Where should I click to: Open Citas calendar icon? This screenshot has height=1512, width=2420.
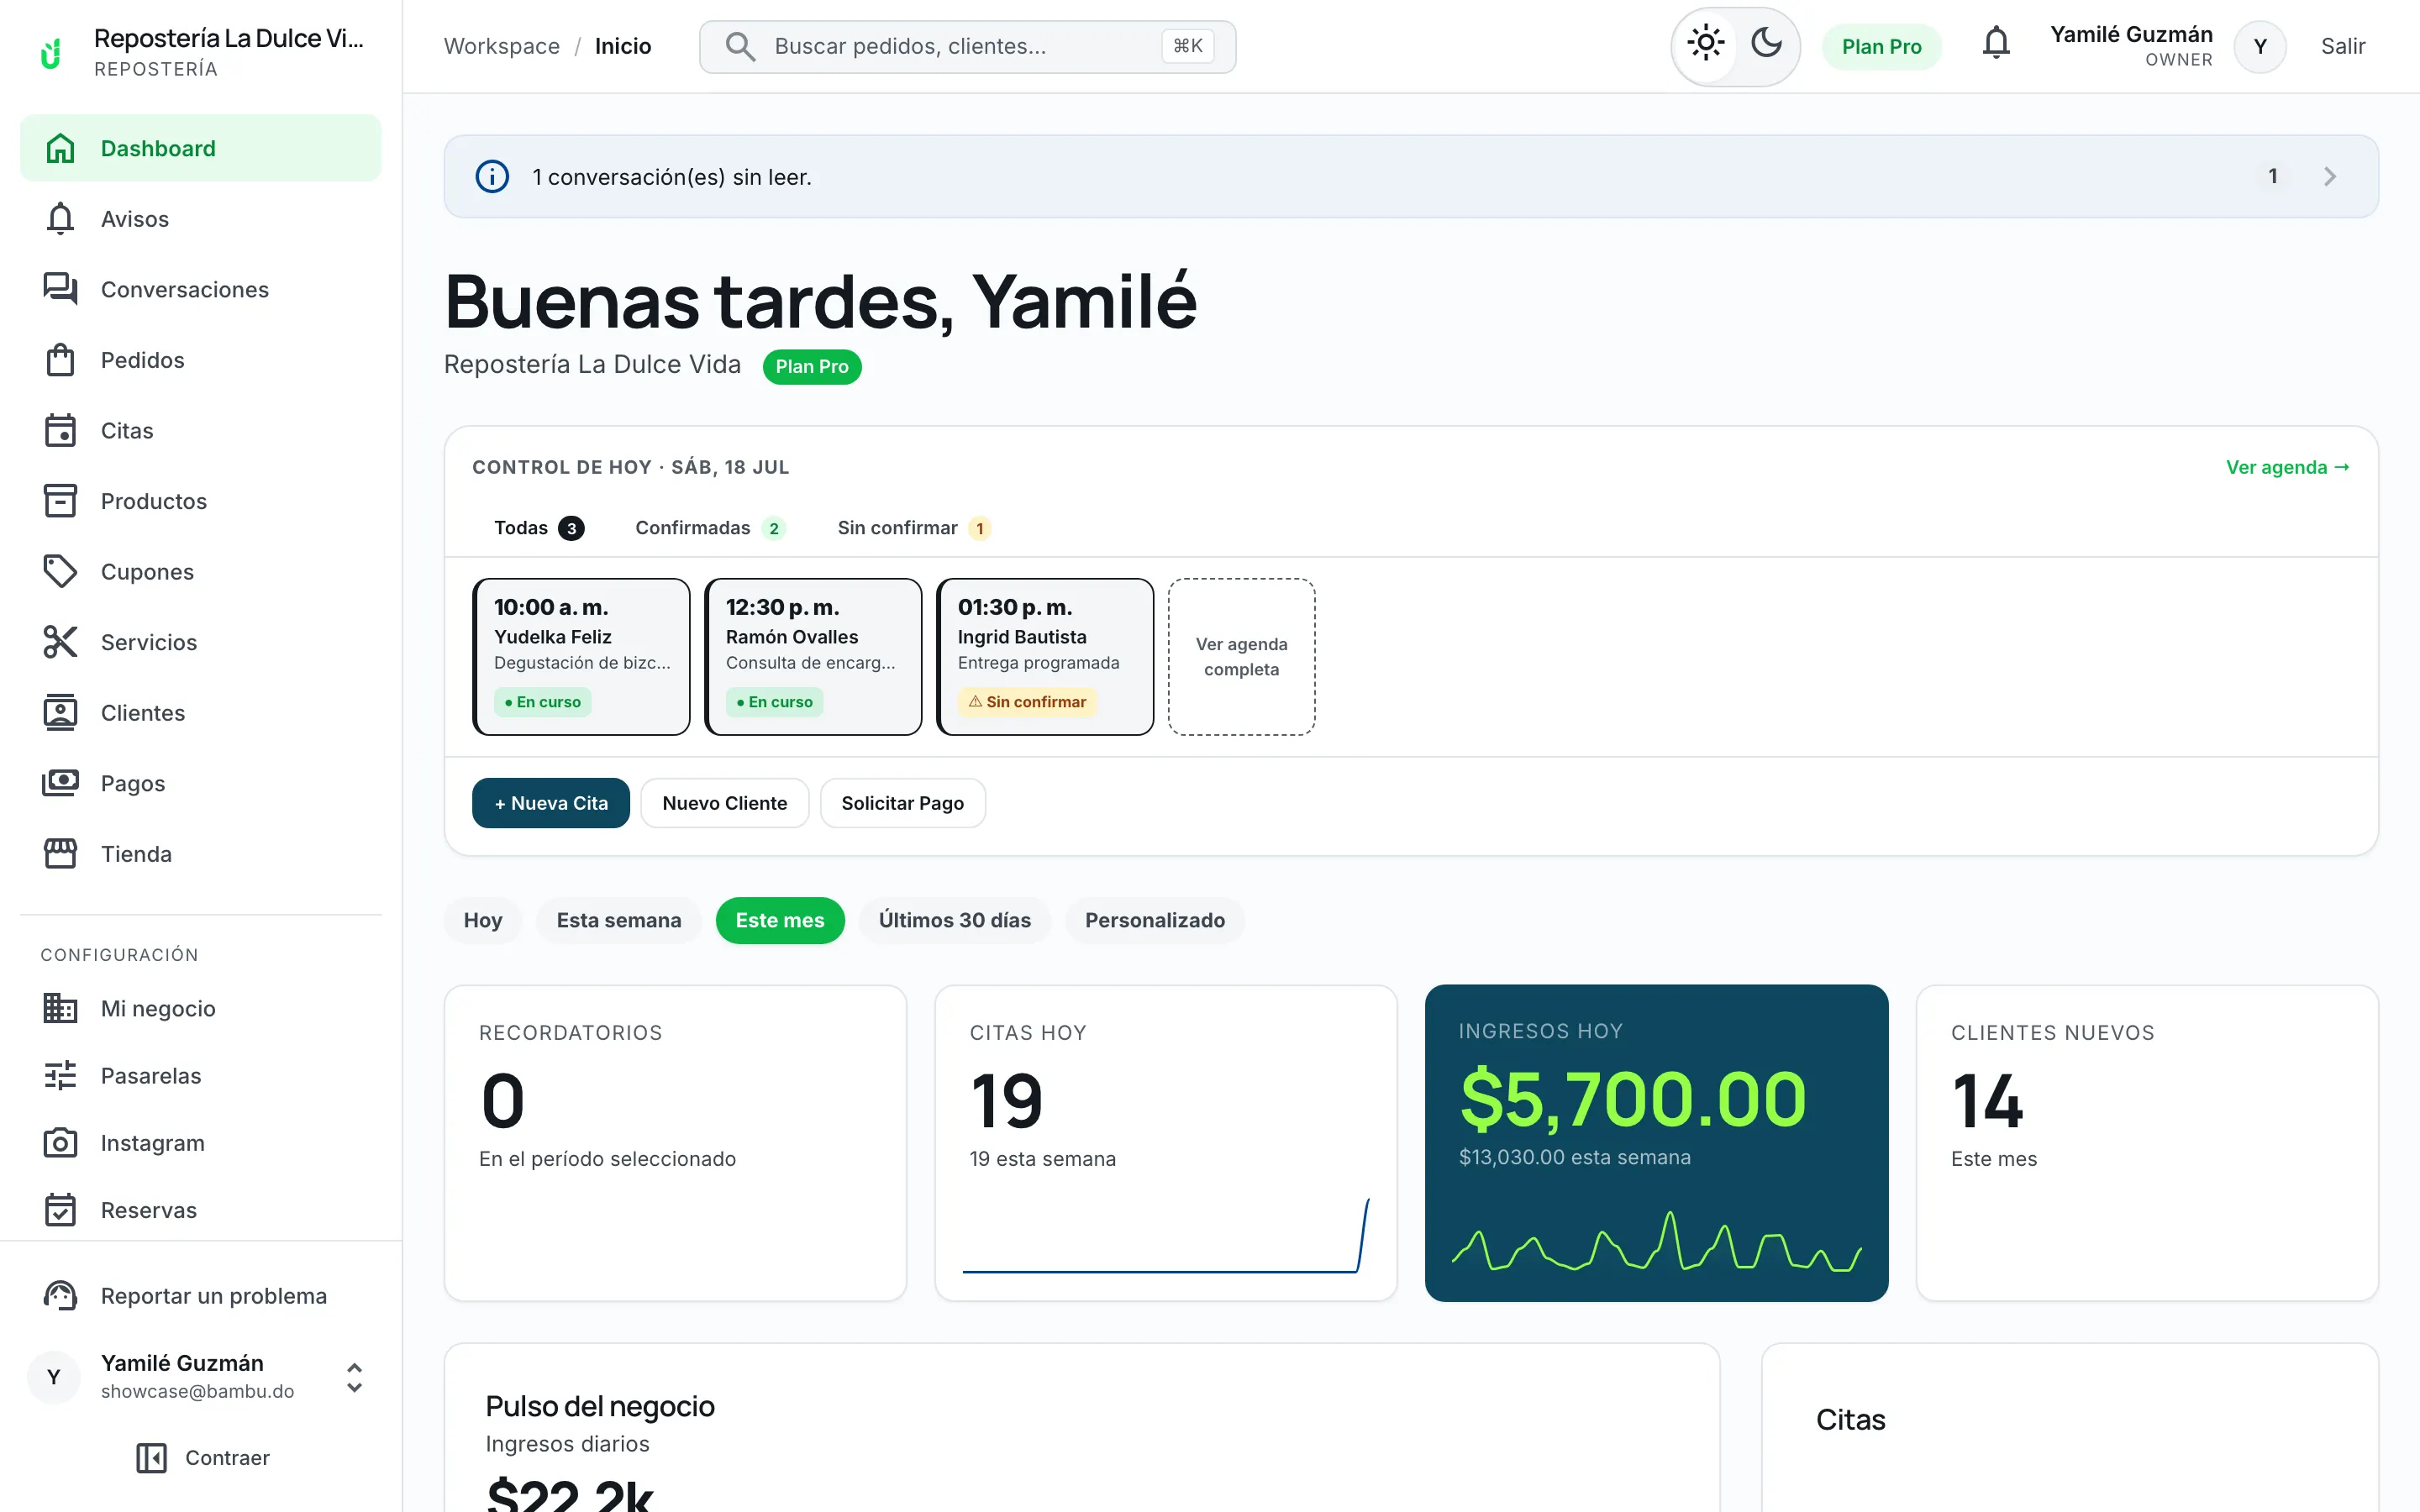pyautogui.click(x=60, y=430)
